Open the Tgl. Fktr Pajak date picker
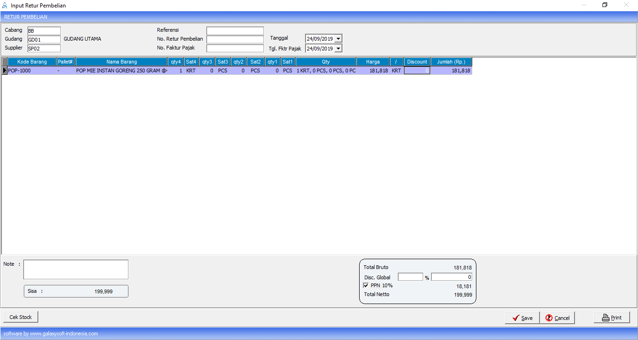 tap(339, 49)
